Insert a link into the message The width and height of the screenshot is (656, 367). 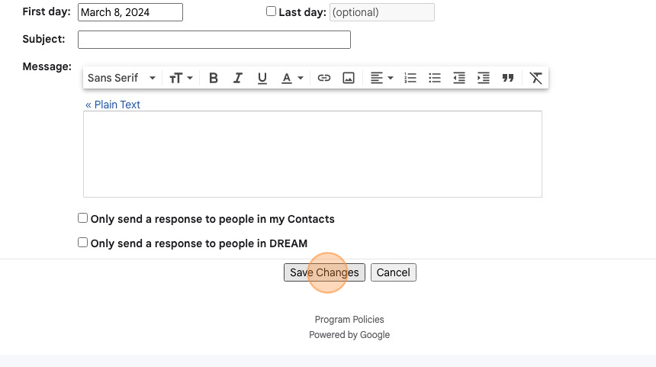[x=324, y=78]
